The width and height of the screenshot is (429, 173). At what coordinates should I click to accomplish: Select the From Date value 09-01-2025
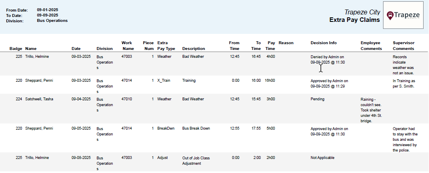[x=47, y=9]
